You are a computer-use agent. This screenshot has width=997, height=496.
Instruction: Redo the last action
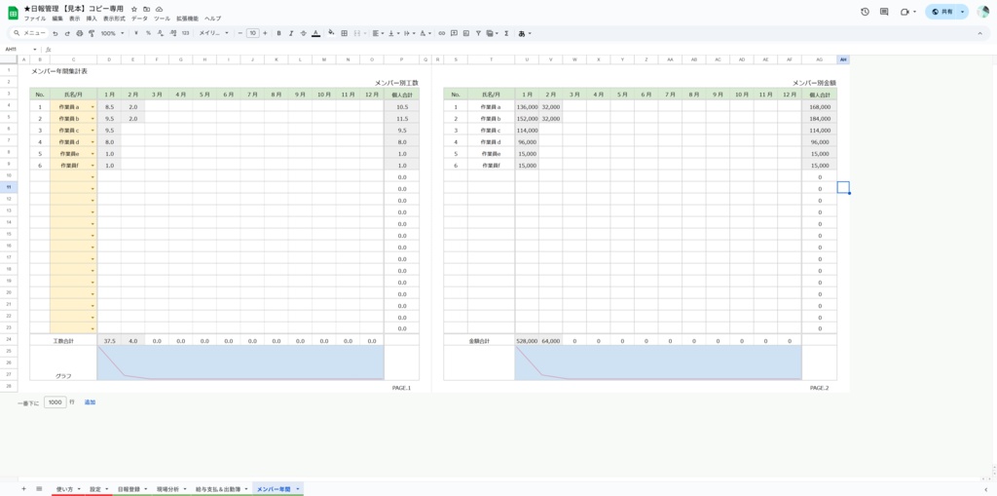[x=67, y=33]
